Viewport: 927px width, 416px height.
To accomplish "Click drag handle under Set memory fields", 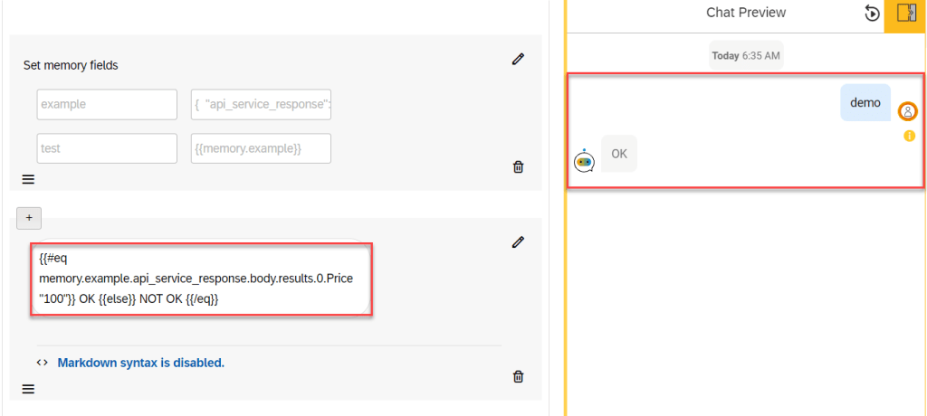I will coord(28,179).
